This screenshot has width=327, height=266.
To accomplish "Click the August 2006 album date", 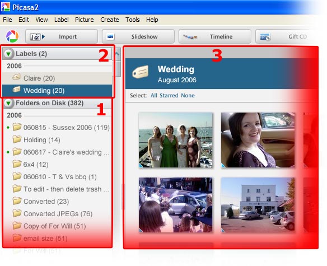I will [177, 80].
